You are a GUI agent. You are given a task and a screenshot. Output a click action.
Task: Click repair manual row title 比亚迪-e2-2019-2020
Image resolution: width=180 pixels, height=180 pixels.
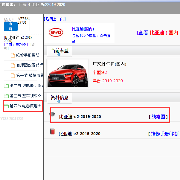pyautogui.click(x=80, y=134)
